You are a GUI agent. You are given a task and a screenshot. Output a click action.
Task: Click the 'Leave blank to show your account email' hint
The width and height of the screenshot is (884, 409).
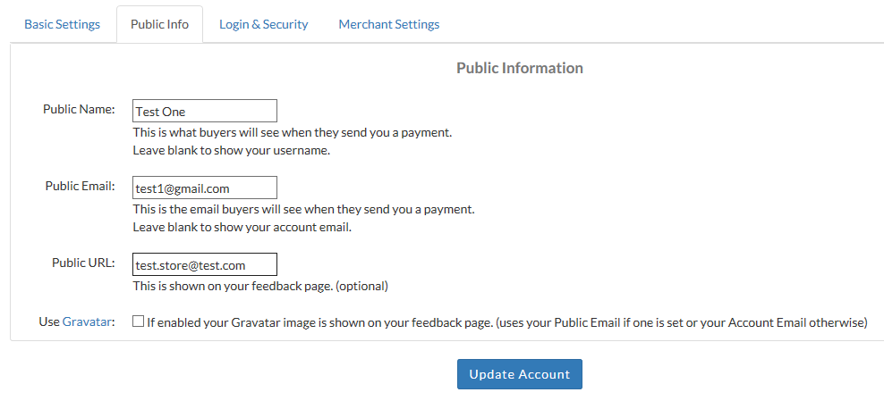[242, 227]
